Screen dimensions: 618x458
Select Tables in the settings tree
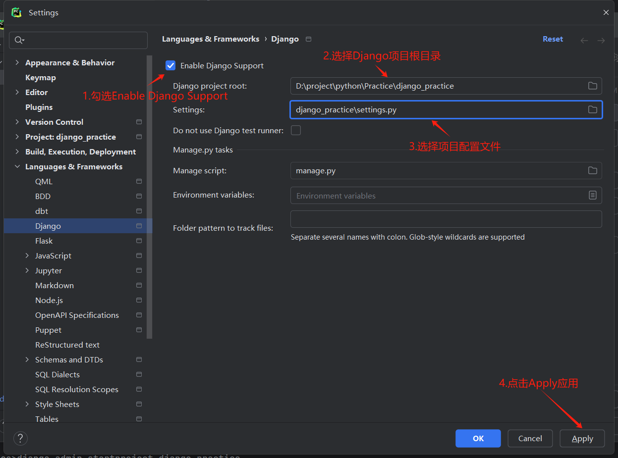(47, 419)
